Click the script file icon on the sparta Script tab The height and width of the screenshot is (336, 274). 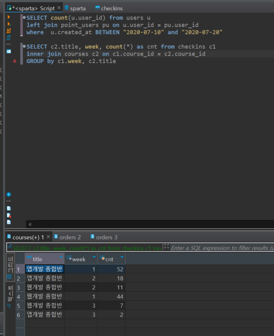[x=9, y=8]
